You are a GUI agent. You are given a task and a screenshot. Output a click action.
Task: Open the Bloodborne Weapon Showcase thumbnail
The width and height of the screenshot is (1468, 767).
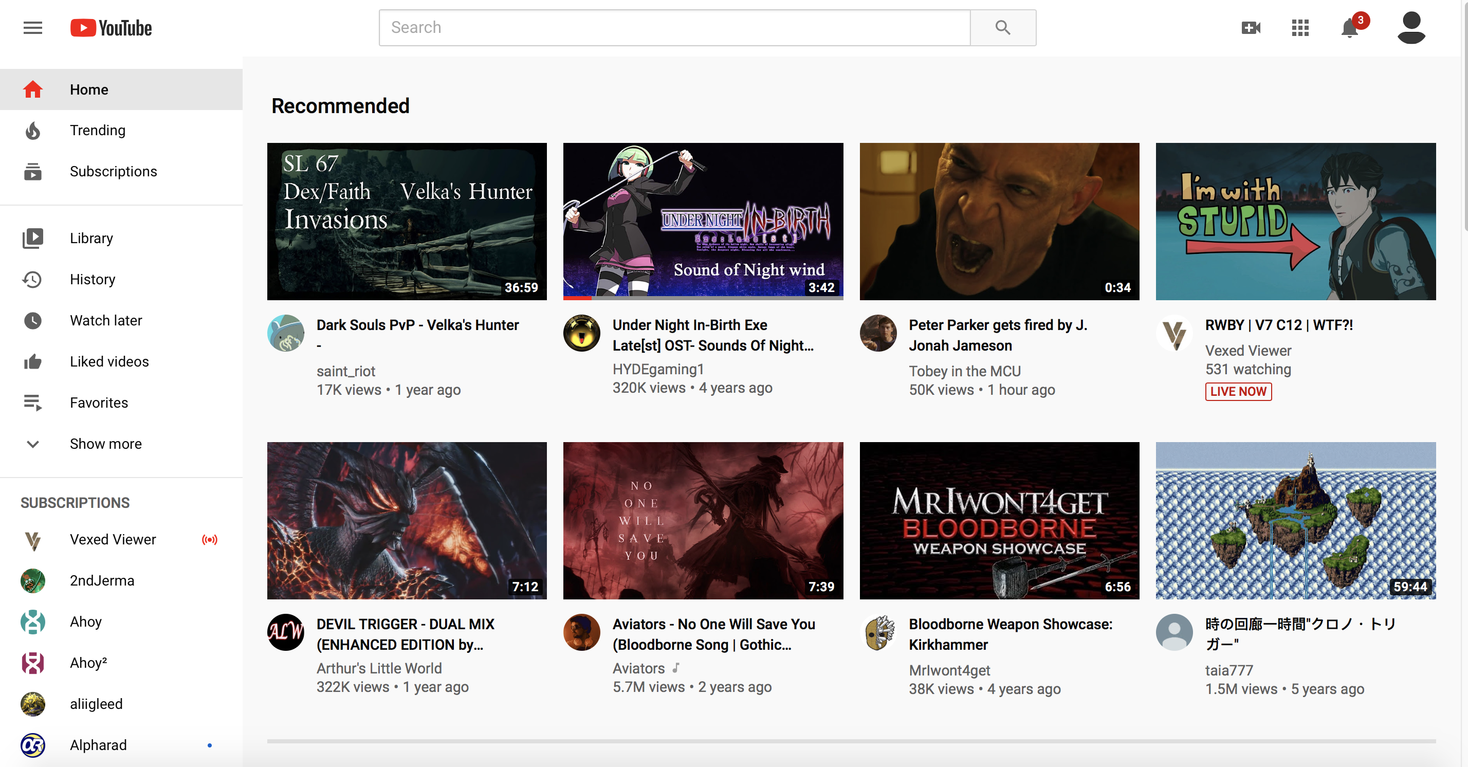coord(999,520)
